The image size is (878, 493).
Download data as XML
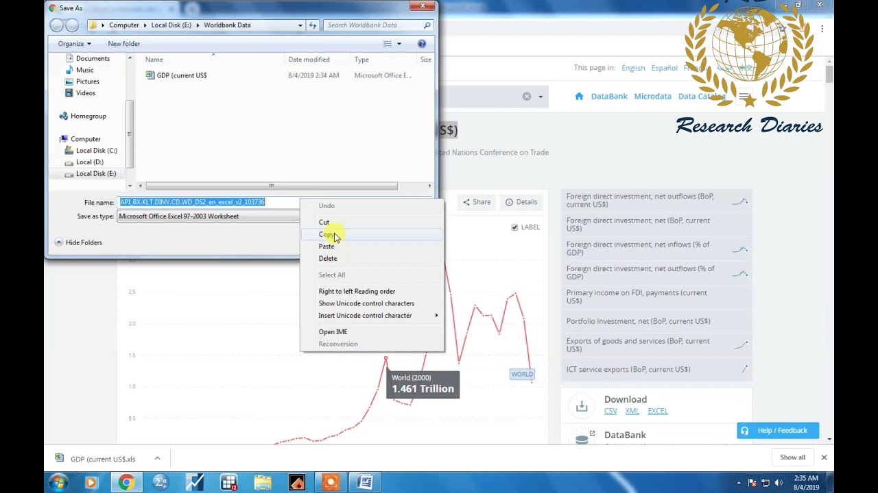point(632,412)
